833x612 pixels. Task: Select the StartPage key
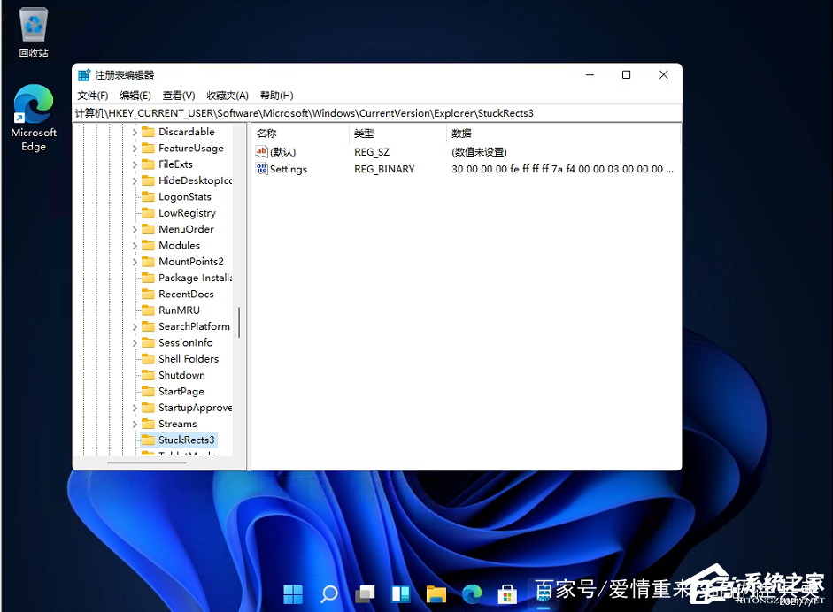181,391
